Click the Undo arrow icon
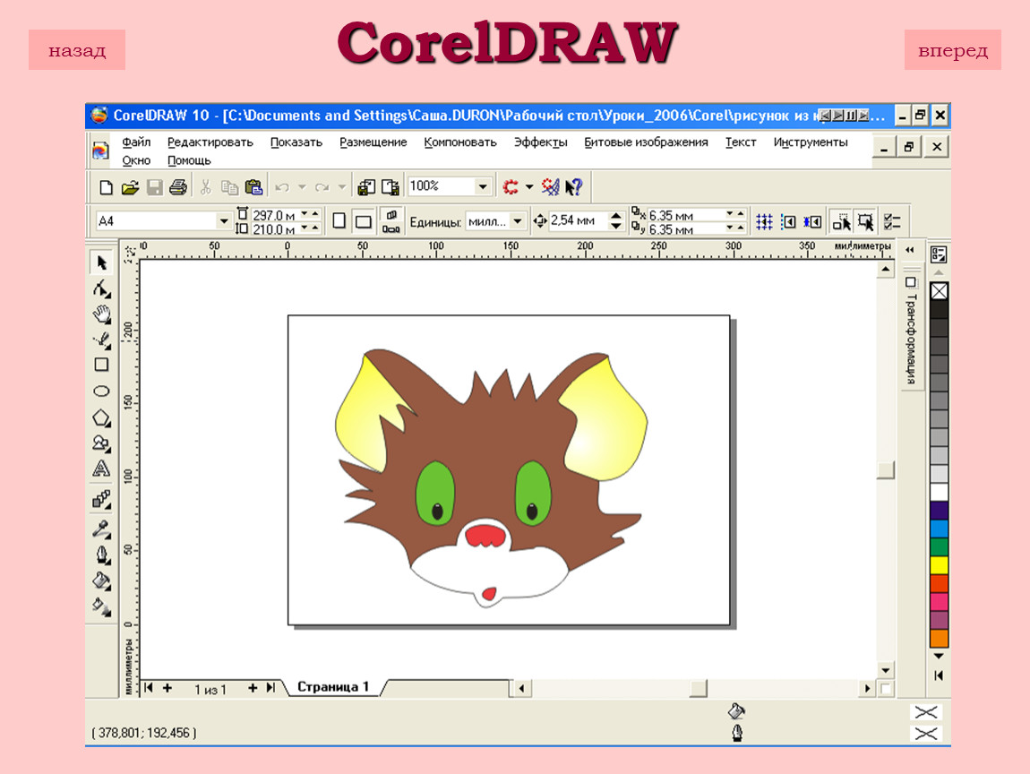Image resolution: width=1030 pixels, height=774 pixels. click(282, 187)
